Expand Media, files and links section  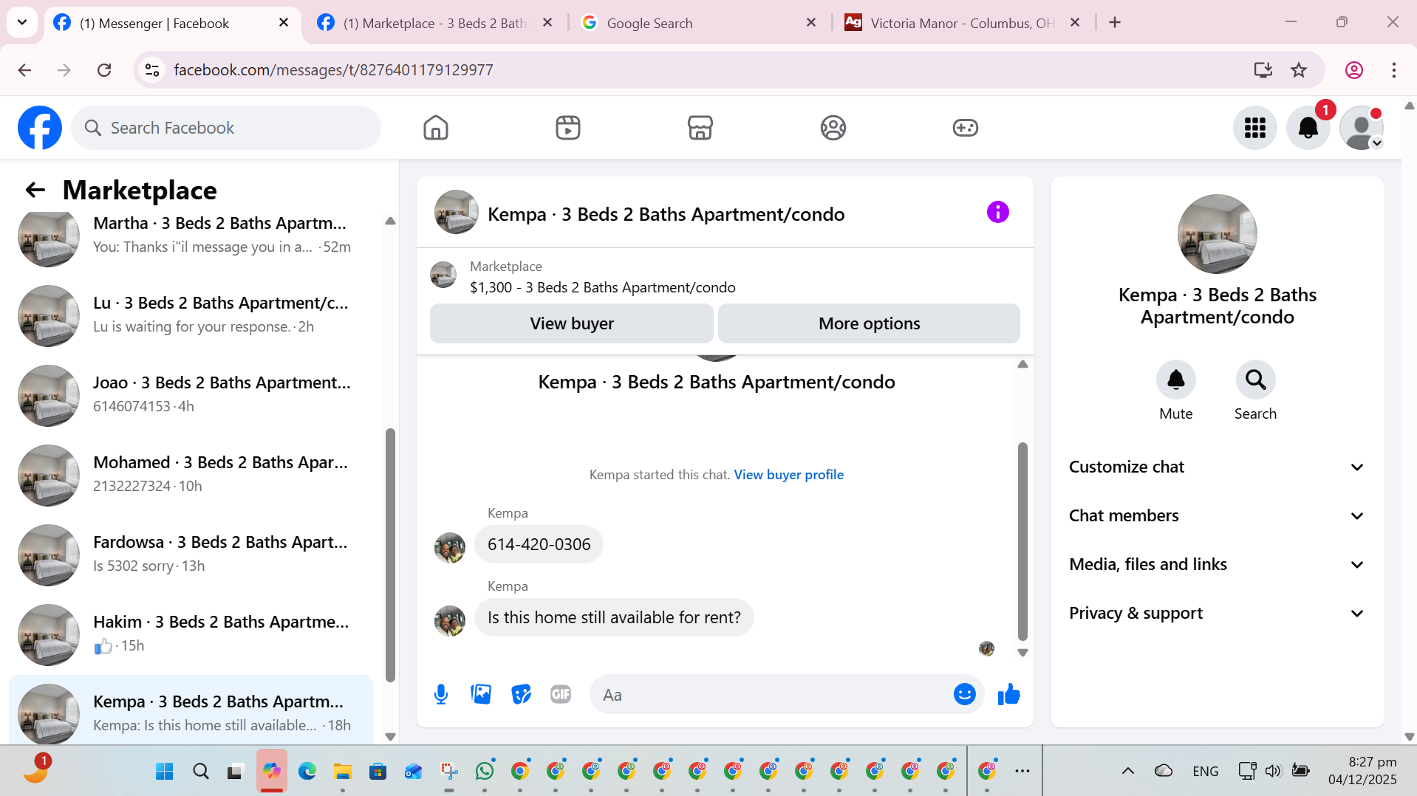tap(1217, 565)
